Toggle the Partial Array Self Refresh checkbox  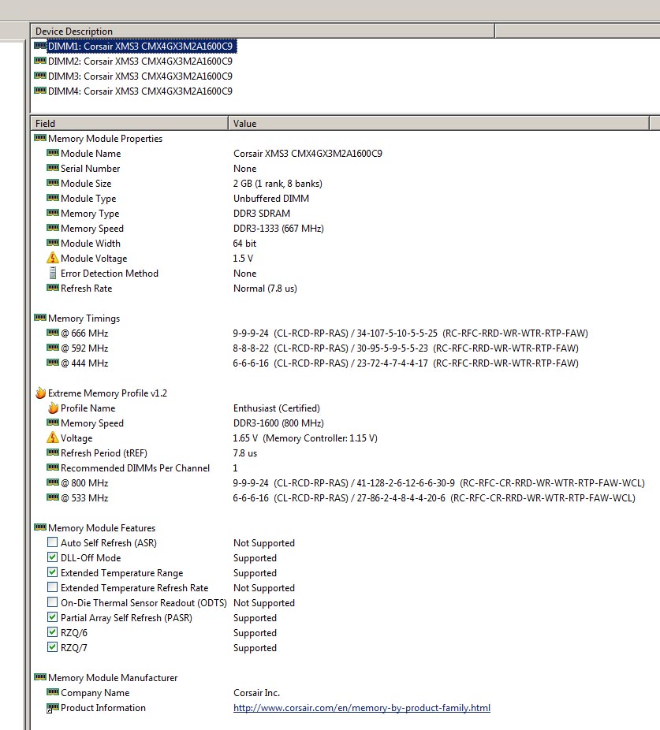[53, 617]
